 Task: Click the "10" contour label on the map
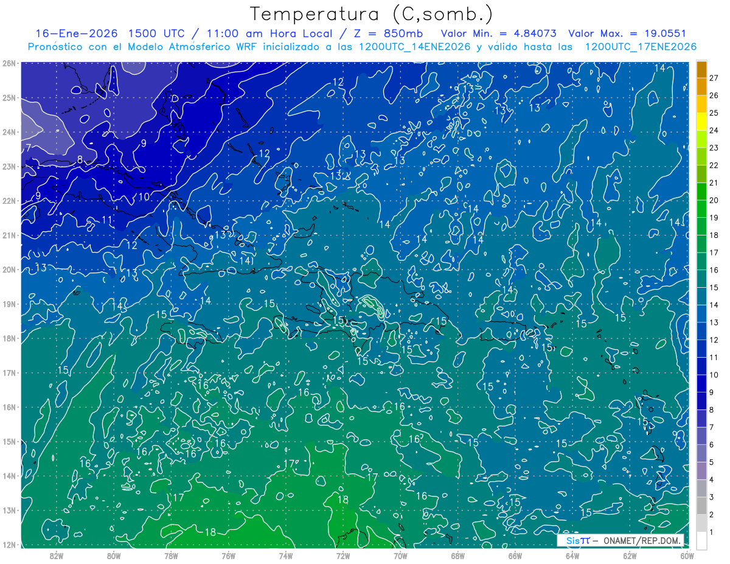click(144, 197)
